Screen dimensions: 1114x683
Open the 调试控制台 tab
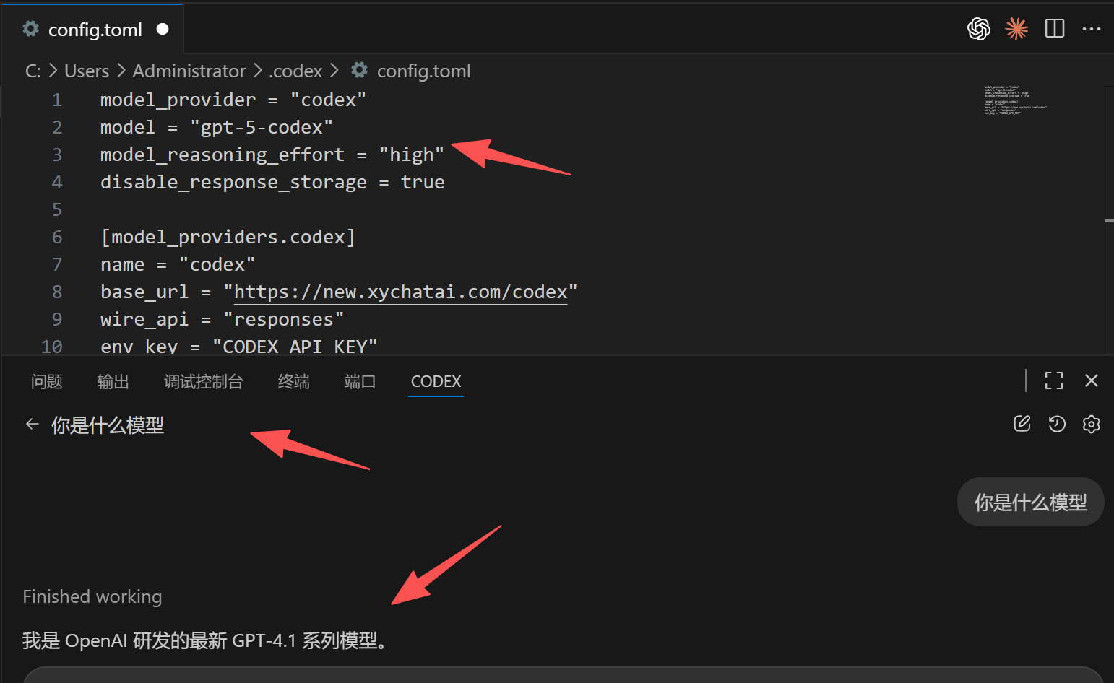[x=204, y=381]
